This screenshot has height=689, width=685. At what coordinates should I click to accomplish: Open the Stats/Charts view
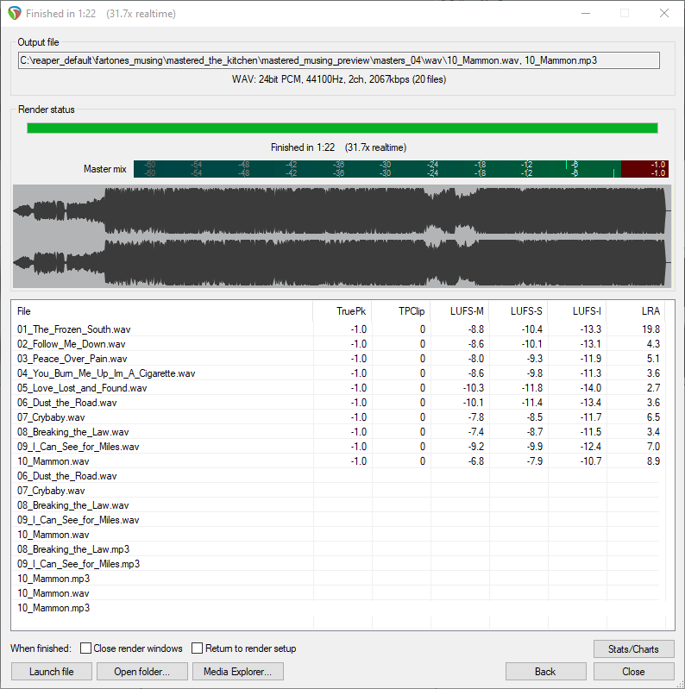click(633, 648)
